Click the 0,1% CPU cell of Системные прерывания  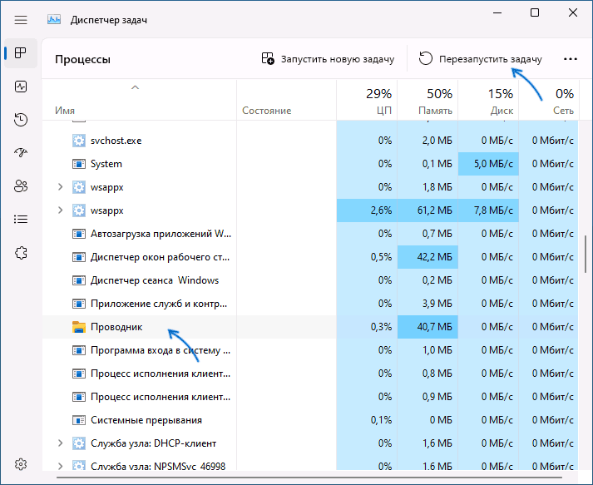coord(367,420)
